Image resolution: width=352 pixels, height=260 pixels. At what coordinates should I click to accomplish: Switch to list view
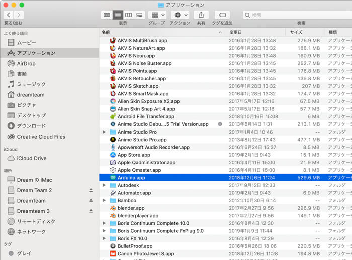118,15
